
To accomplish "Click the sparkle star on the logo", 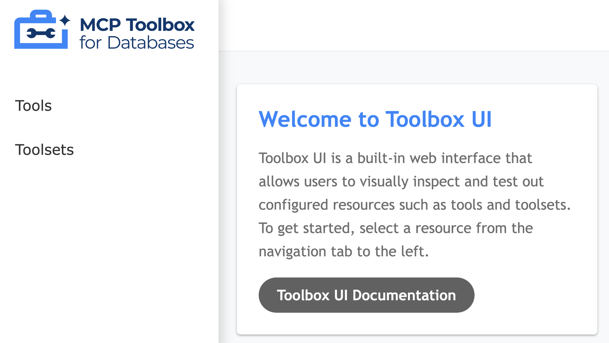I will (x=65, y=20).
